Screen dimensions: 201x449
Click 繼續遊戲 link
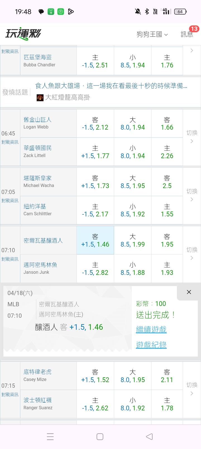pos(151,329)
